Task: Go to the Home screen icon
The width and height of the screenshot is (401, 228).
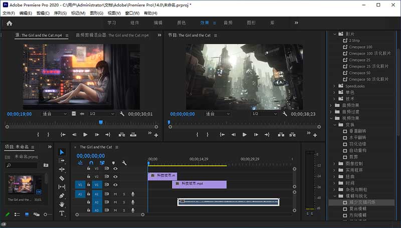Action: 10,23
